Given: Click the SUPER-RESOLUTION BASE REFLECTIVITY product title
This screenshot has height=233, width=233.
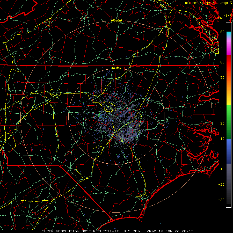Looking at the screenshot, I should [82, 231].
